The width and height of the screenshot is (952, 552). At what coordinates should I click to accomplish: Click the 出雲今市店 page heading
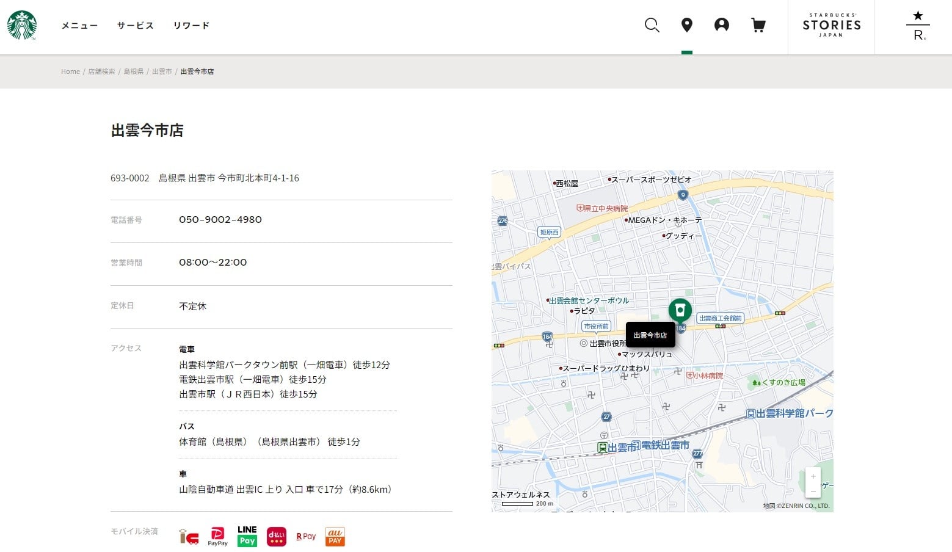(147, 130)
